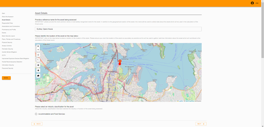Open Access Controls section

7,46
